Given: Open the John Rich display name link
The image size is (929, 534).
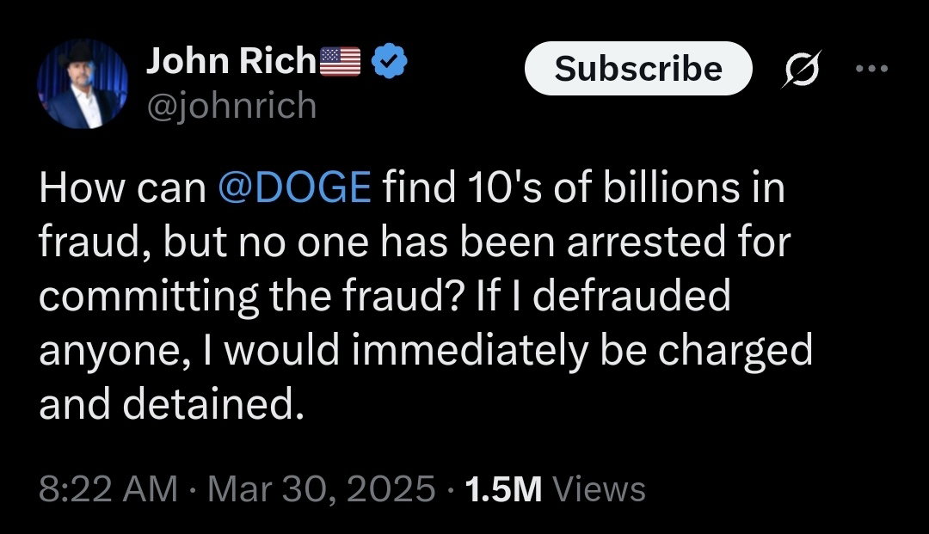Looking at the screenshot, I should 231,61.
